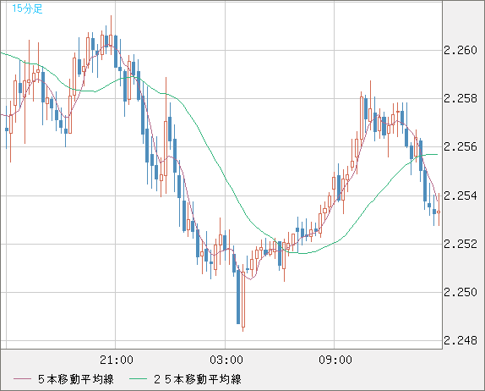Screen dimensions: 485x391
Task: Click the purple 5-period MA legend line
Action: click(22, 379)
